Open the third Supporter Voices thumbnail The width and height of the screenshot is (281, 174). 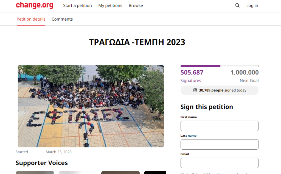pyautogui.click(x=120, y=172)
